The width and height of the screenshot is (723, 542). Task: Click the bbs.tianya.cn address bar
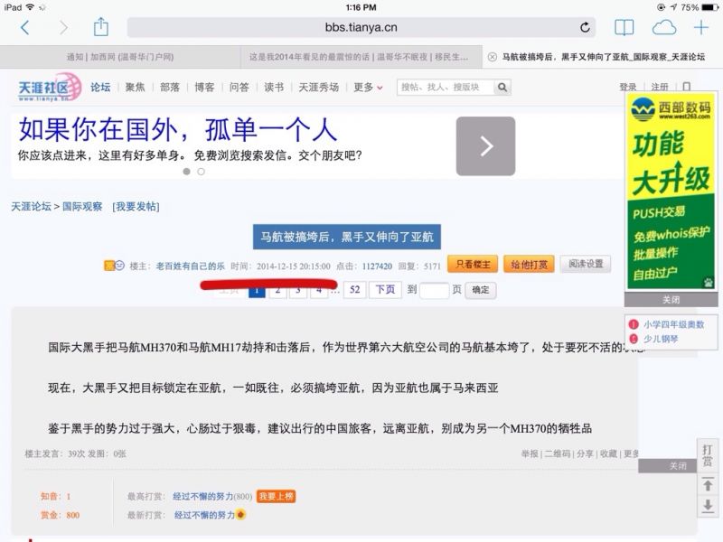361,28
